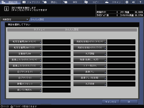Open the 機械状態 tab
Screen dimensions: 144x108
[x=10, y=2]
